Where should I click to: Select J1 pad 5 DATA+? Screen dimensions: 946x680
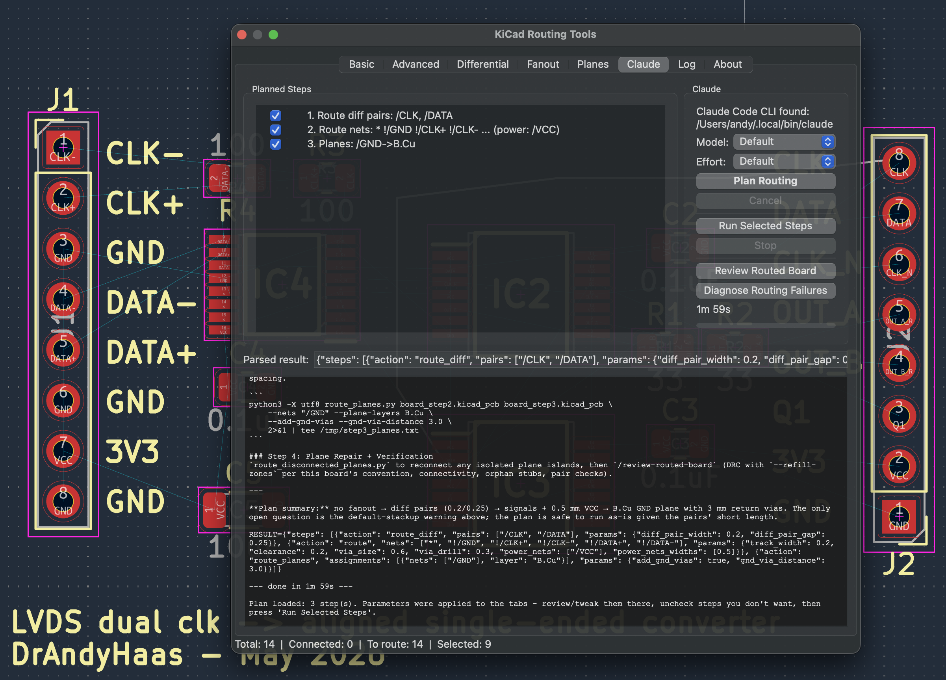pos(63,349)
